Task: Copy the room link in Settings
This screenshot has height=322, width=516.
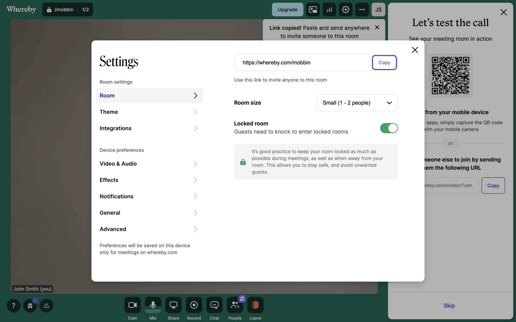Action: [384, 63]
